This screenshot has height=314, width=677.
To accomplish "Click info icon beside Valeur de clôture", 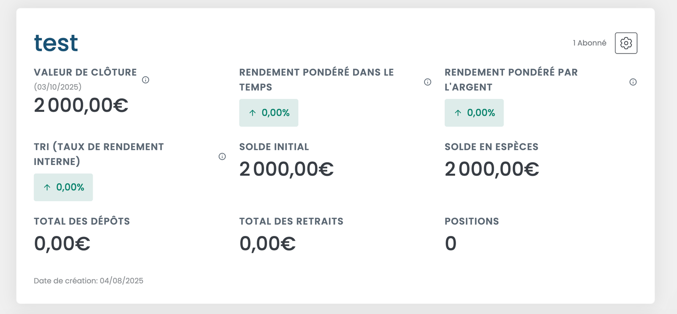I will coord(146,80).
